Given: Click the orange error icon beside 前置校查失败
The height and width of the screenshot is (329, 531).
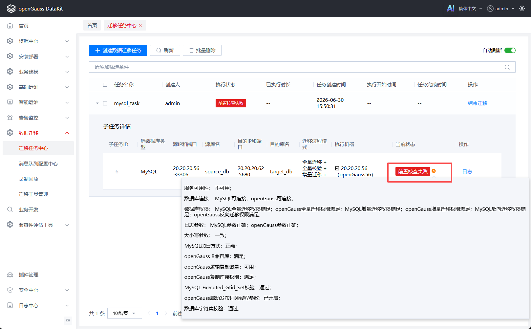Looking at the screenshot, I should (434, 171).
